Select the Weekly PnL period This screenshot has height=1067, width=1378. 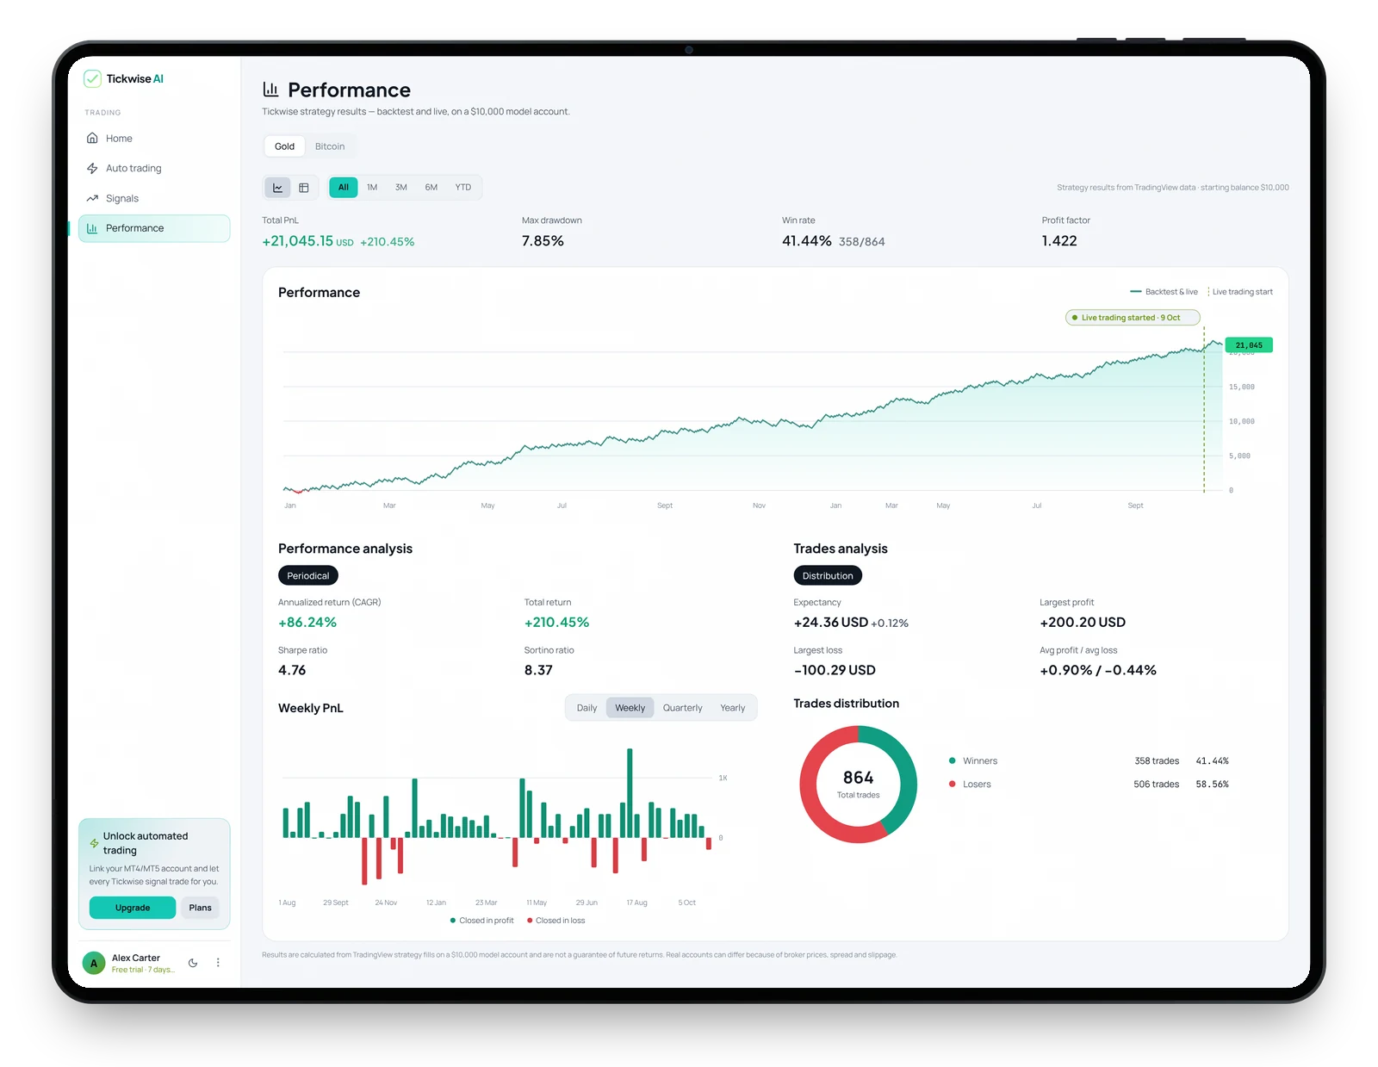coord(630,708)
